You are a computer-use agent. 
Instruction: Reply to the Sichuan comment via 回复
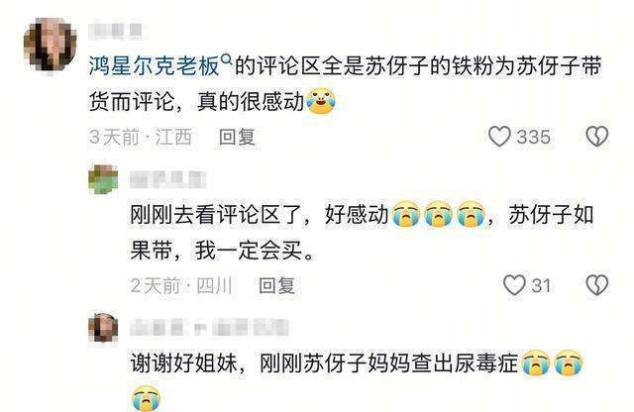coord(277,285)
